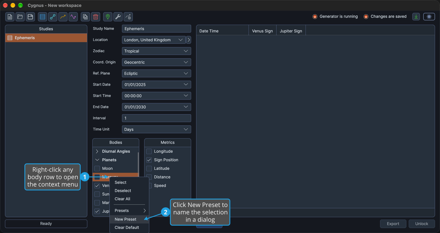Choose Select in the context menu
Viewport: 440px width, 233px height.
pos(130,182)
